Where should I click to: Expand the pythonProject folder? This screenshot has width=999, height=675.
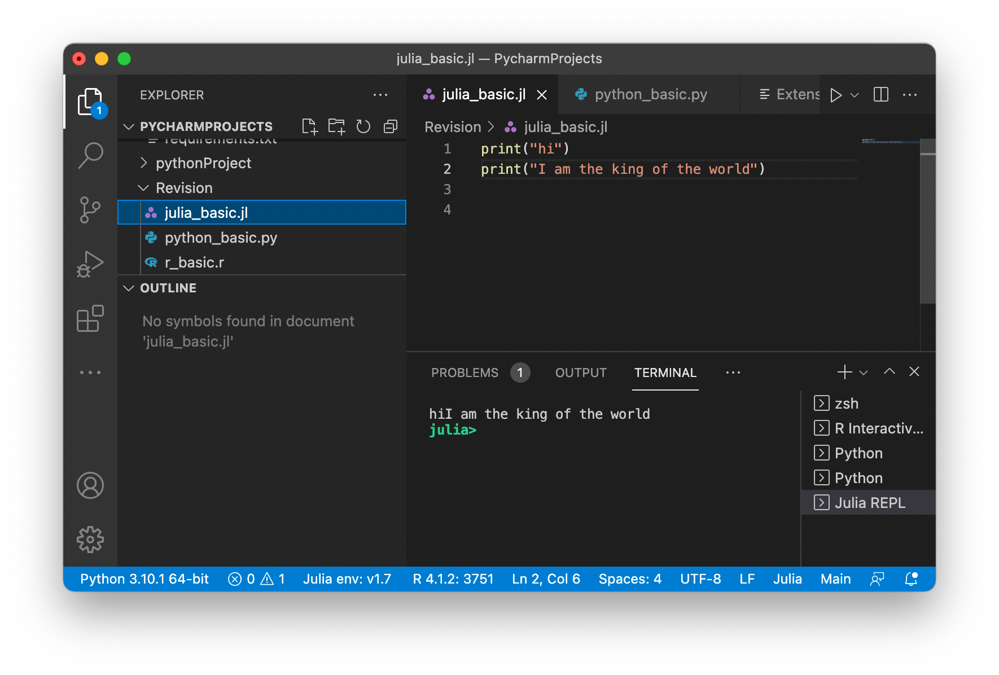tap(203, 163)
